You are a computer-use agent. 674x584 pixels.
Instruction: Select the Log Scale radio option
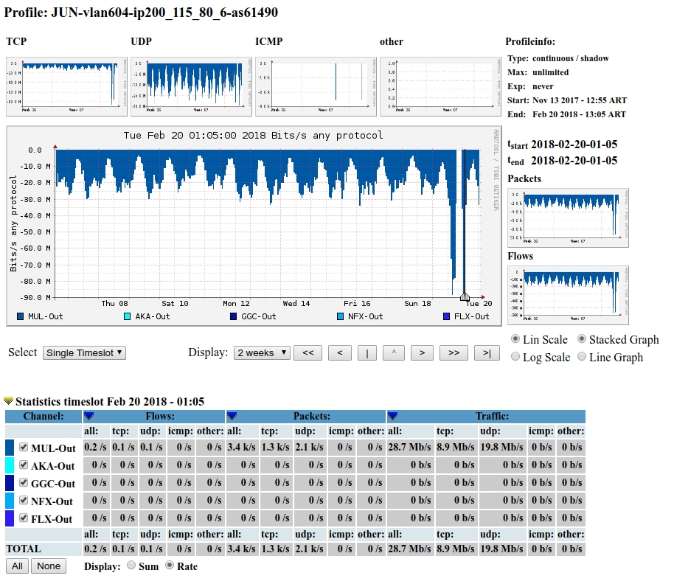pos(516,357)
